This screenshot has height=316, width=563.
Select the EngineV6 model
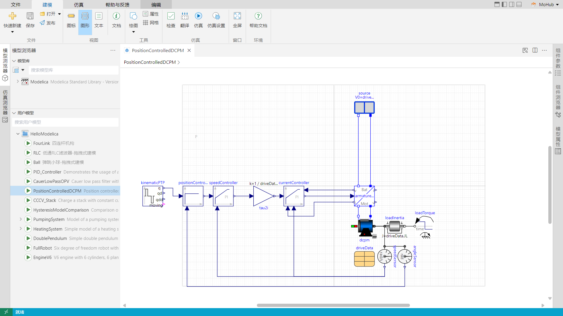(x=65, y=257)
